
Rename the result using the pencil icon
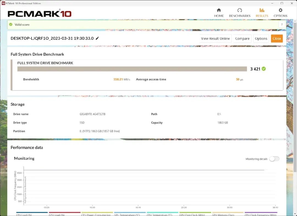pos(97,38)
